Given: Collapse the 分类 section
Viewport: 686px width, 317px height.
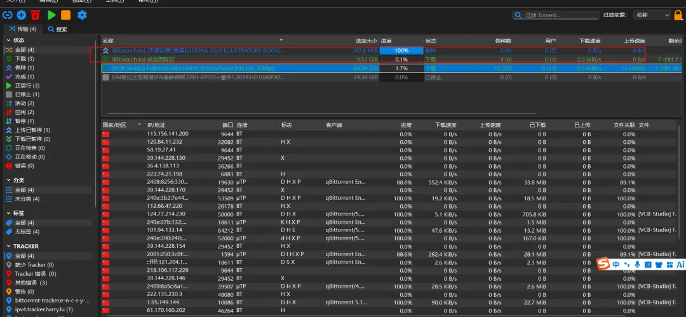Looking at the screenshot, I should coord(9,180).
